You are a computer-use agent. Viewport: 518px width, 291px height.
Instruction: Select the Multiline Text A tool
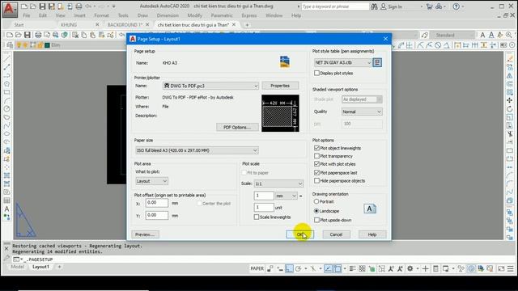pyautogui.click(x=7, y=209)
